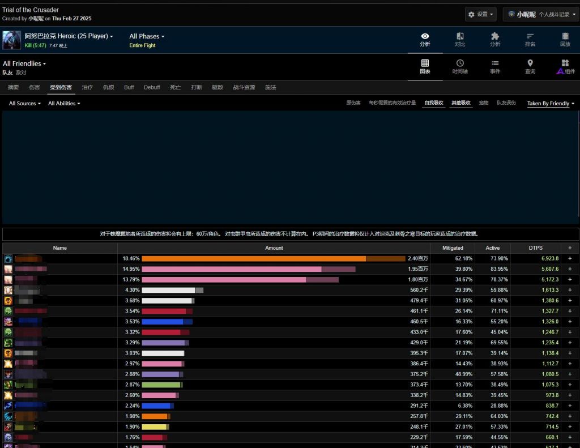Click the 敌对 enemies link
This screenshot has width=580, height=448.
(21, 72)
